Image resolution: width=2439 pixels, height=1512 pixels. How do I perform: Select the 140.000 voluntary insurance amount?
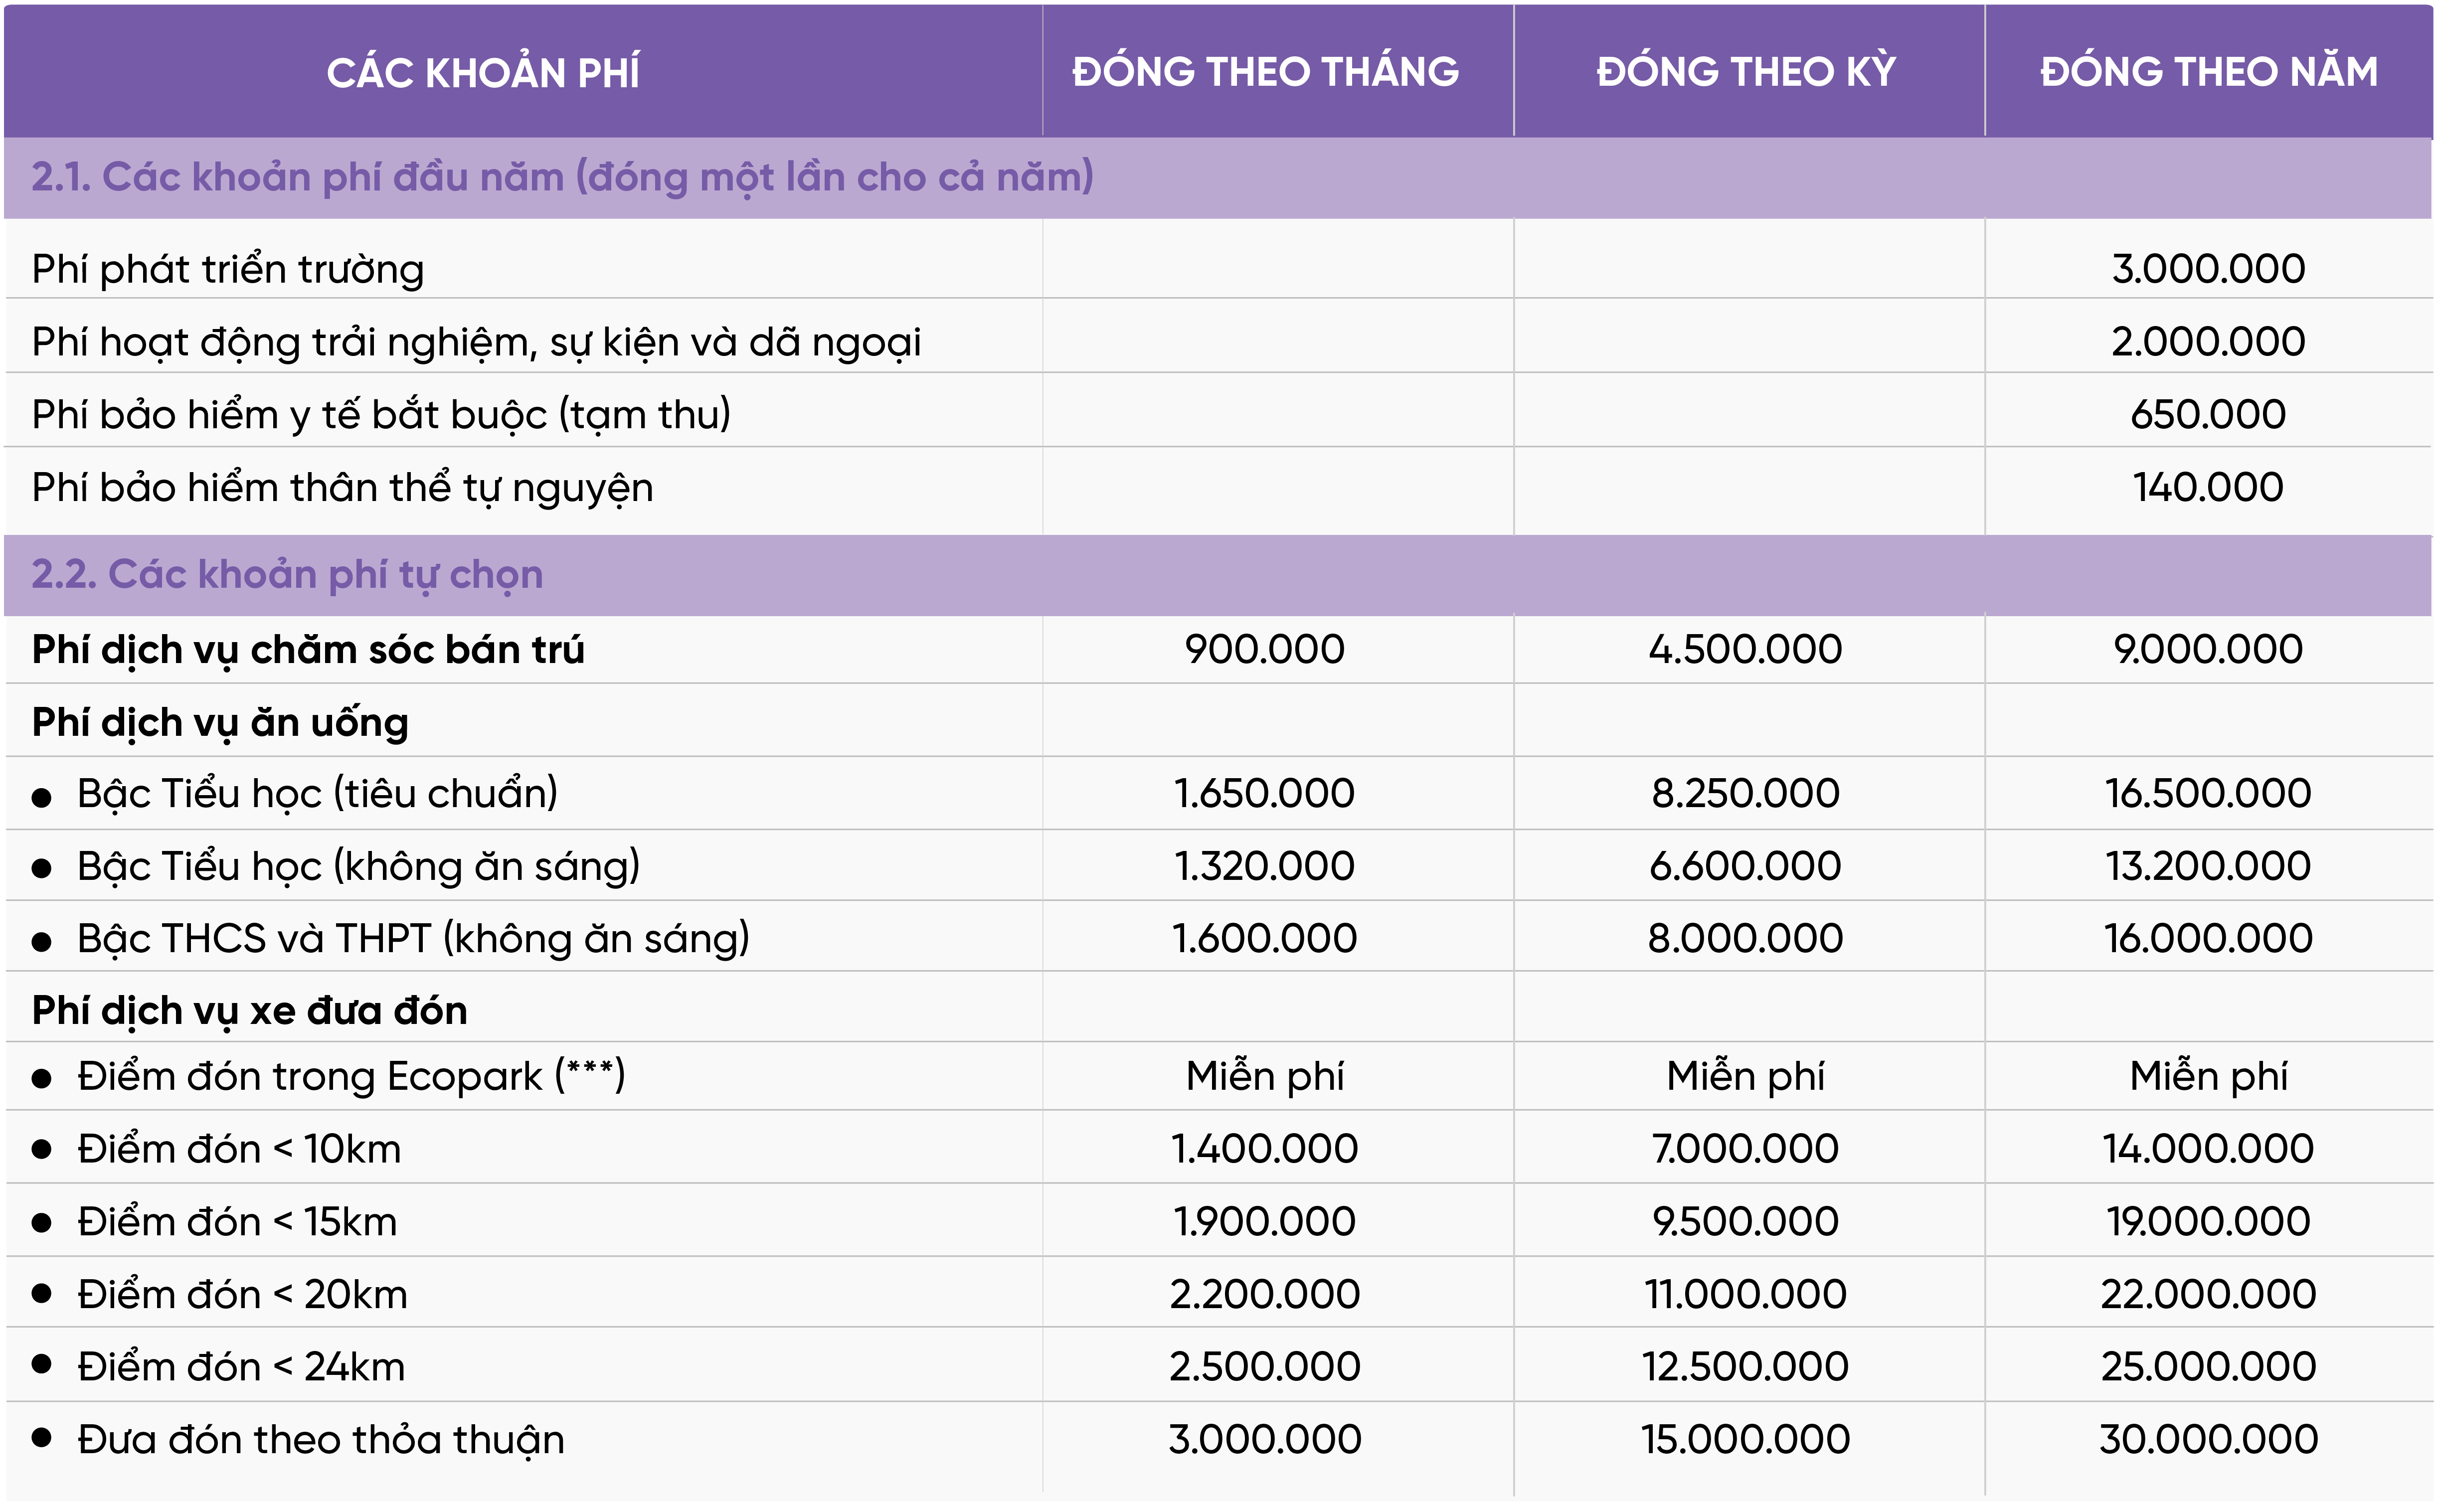(2208, 487)
